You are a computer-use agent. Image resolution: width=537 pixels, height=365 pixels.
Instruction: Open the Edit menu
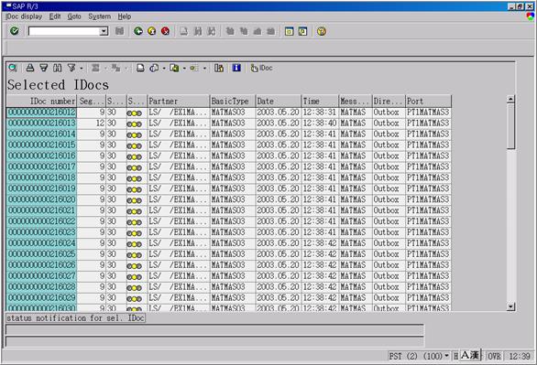coord(55,16)
